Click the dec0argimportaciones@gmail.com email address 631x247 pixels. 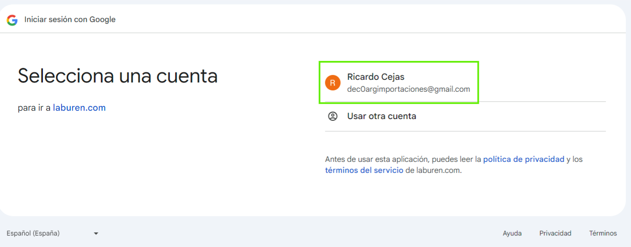coord(408,89)
